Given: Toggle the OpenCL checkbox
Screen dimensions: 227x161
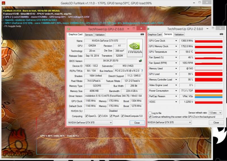Looking at the screenshot, I should pos(87,116).
